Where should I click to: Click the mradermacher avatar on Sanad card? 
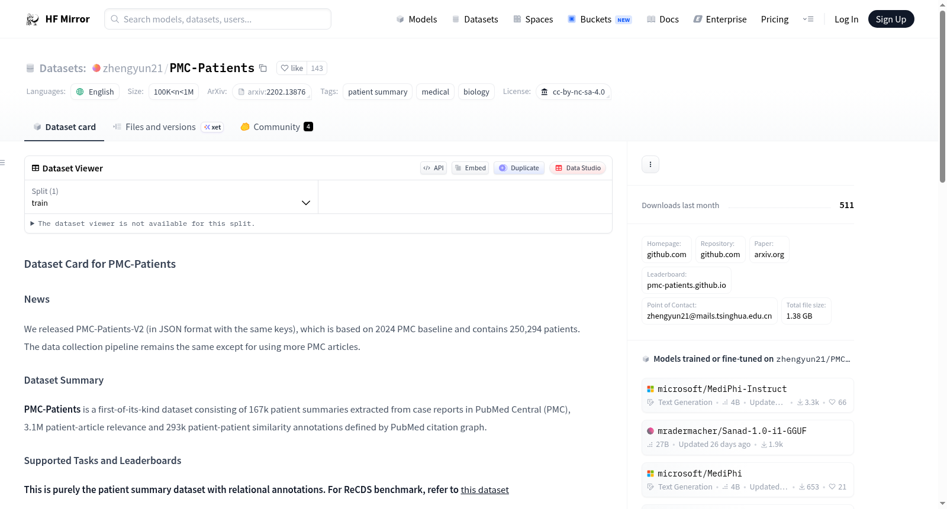(650, 431)
